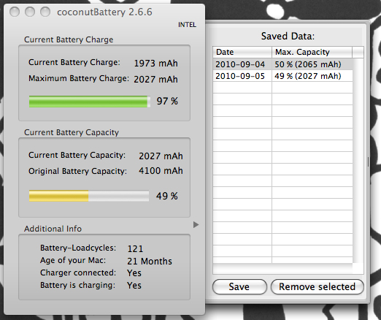Click the 97 % charge percentage
The image size is (381, 320).
click(x=167, y=101)
